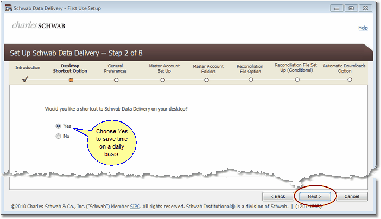This screenshot has height=219, width=381.
Task: Click the Reconciliation File Option step circle
Action: point(251,79)
